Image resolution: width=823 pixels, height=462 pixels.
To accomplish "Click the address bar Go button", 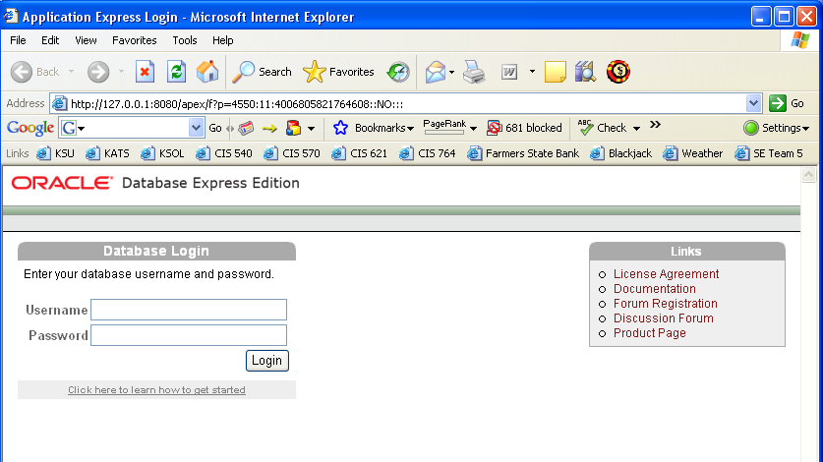I will [x=787, y=103].
